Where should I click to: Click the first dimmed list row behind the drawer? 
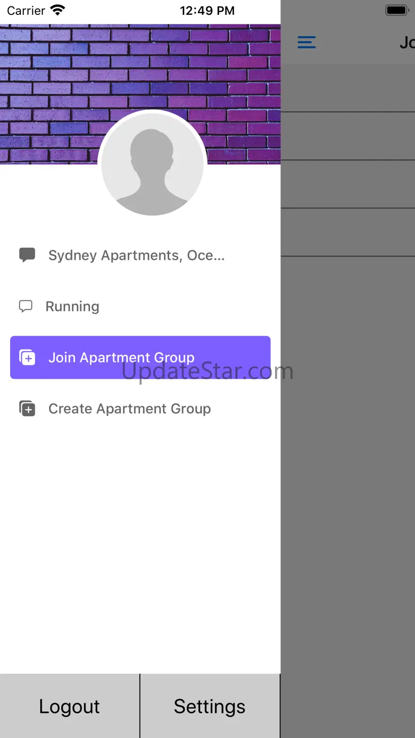pyautogui.click(x=348, y=88)
